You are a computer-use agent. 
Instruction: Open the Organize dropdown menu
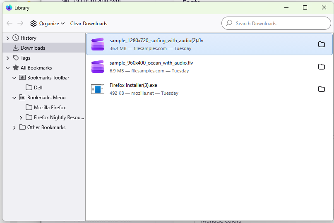(48, 24)
